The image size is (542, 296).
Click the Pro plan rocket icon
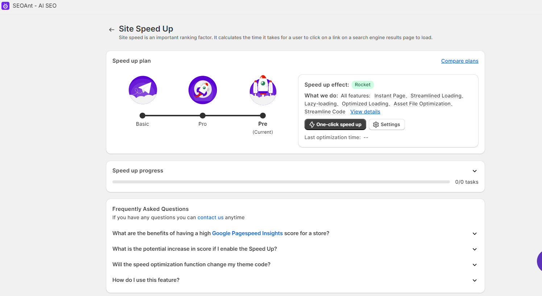[x=203, y=90]
